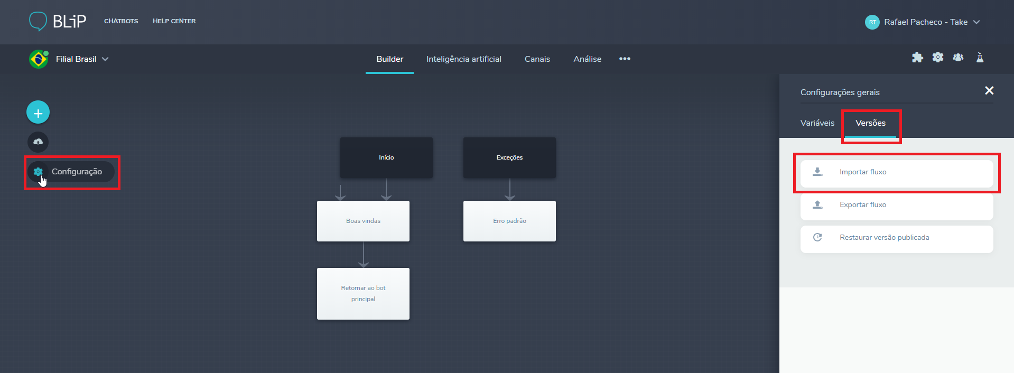Viewport: 1014px width, 373px height.
Task: Click the cloud publish icon
Action: coord(38,142)
